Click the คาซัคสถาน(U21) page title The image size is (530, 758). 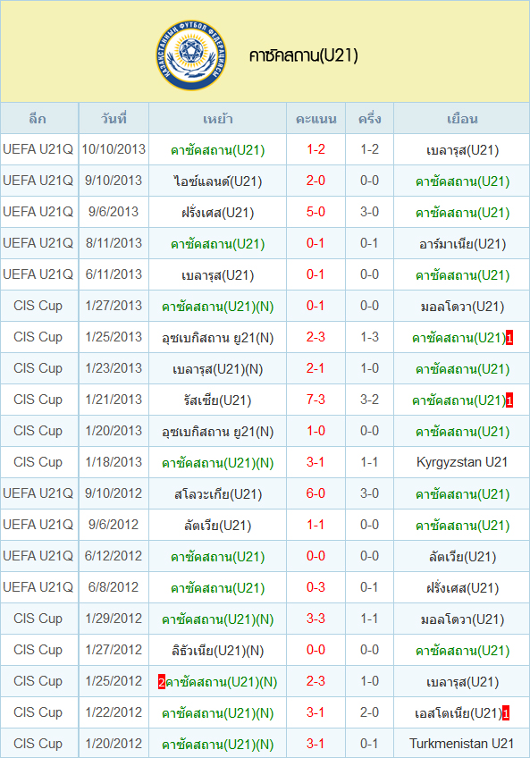click(x=304, y=55)
